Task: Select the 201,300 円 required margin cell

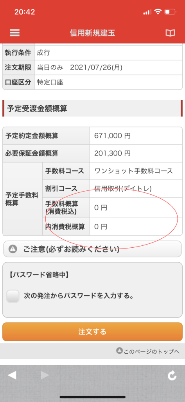Action: pos(136,153)
